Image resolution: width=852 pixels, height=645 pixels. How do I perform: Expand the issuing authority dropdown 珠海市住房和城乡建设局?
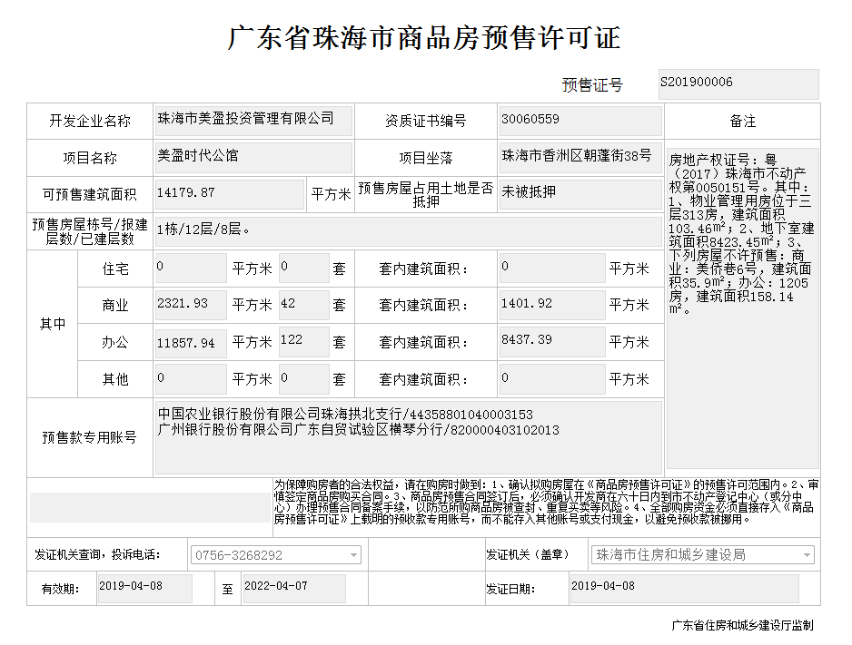[702, 555]
